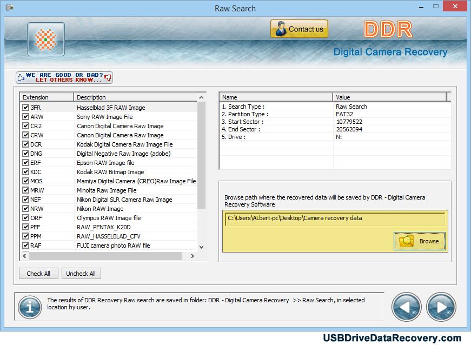Viewport: 471px width, 345px height.
Task: Click the '1. Search Type :' name cell
Action: 243,107
